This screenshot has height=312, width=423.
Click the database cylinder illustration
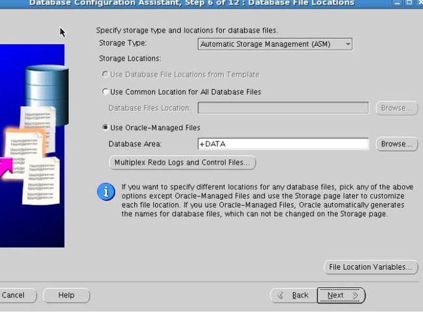coord(47,94)
